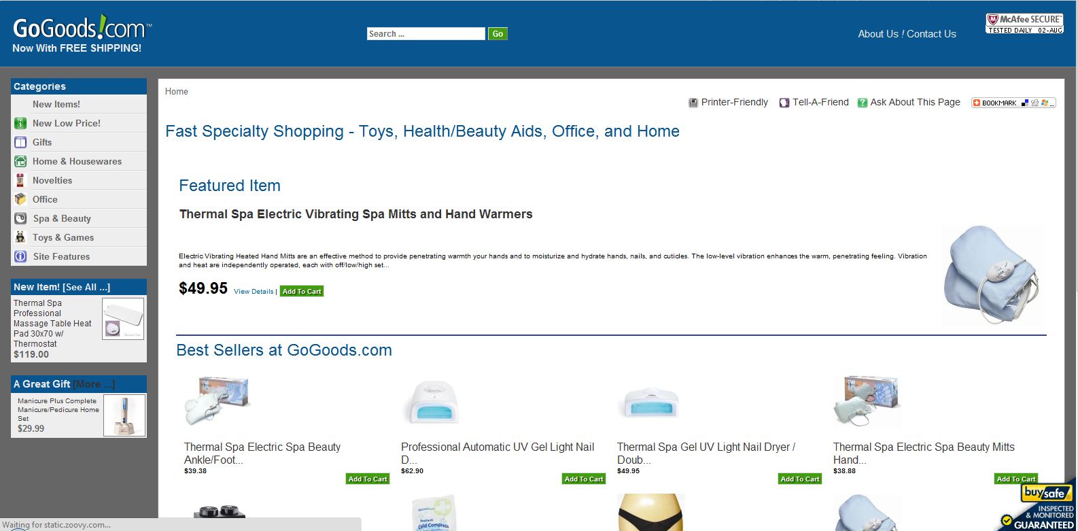The image size is (1078, 531).
Task: Add the $62.90 UV Nail light to cart
Action: pos(584,479)
